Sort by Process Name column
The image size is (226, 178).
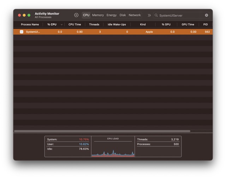pyautogui.click(x=30, y=25)
